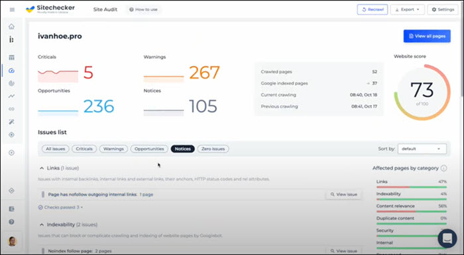
Task: Open the magic wand sidebar icon
Action: coord(11,122)
